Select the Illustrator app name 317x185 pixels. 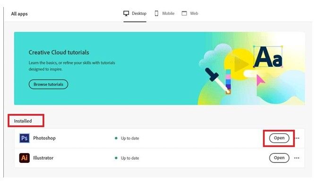(43, 158)
